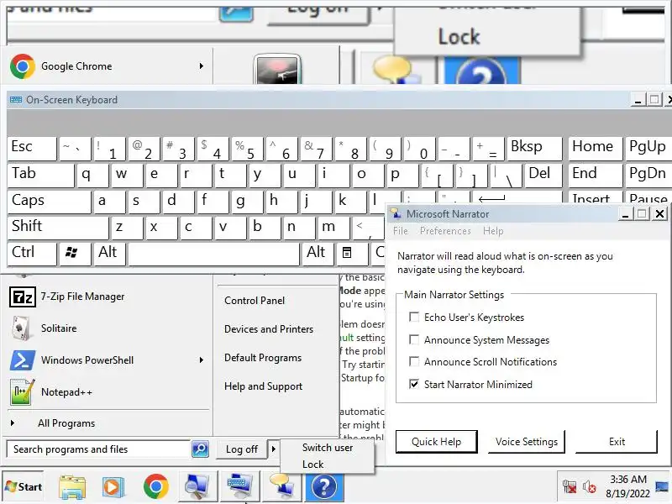Image resolution: width=672 pixels, height=504 pixels.
Task: Enable Announce Scroll Notifications
Action: pos(414,362)
